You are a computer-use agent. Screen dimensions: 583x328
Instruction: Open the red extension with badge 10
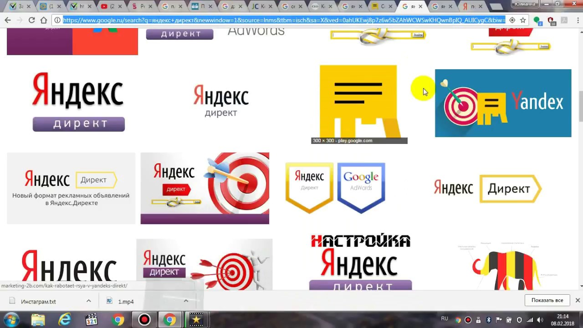551,20
